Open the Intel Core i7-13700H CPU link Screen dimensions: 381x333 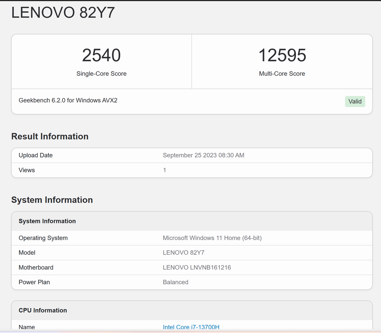(191, 327)
